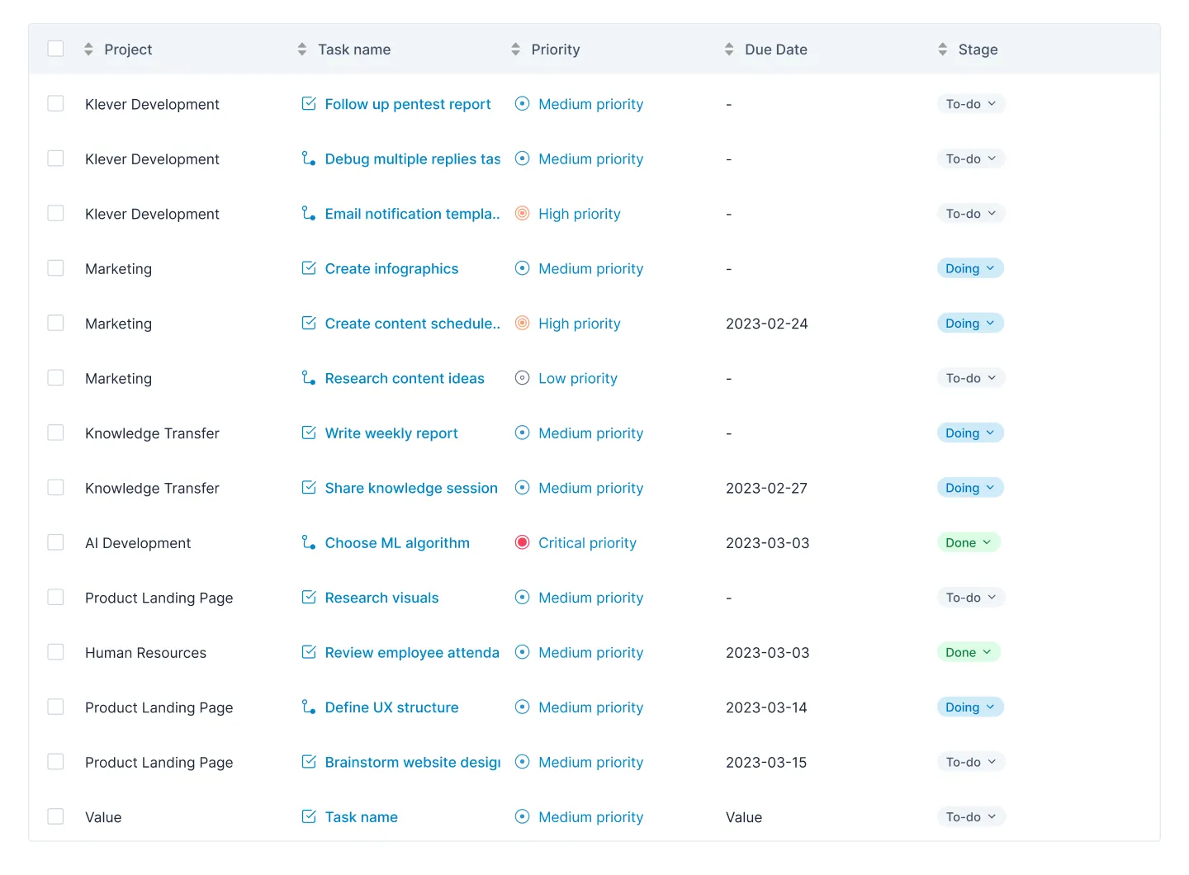This screenshot has width=1189, height=875.
Task: Open Doing stage dropdown for Create content schedule
Action: [x=970, y=324]
